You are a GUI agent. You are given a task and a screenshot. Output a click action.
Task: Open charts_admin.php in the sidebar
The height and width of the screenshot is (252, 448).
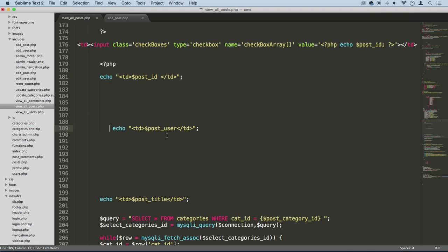coord(26,134)
